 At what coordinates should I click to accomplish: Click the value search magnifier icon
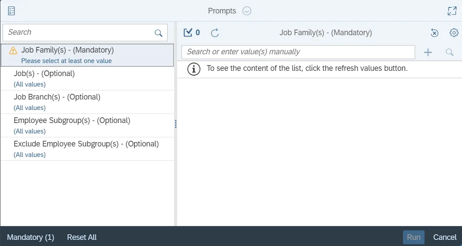click(449, 52)
